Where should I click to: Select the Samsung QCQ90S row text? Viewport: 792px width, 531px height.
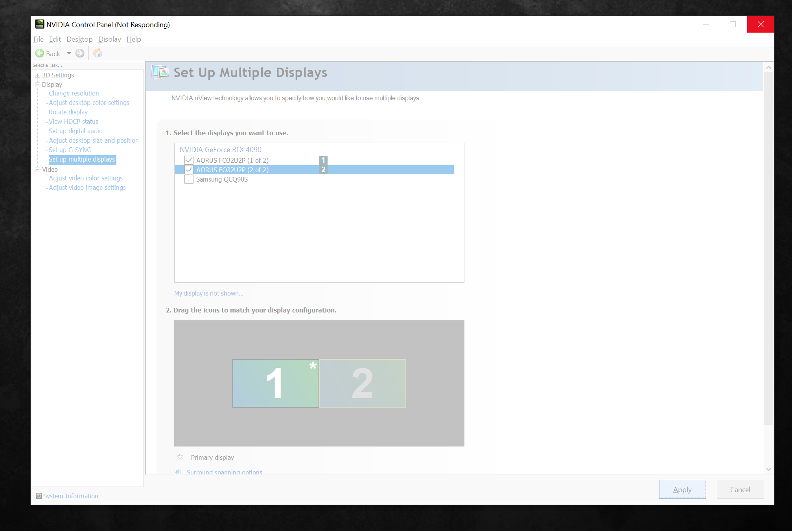[x=222, y=179]
